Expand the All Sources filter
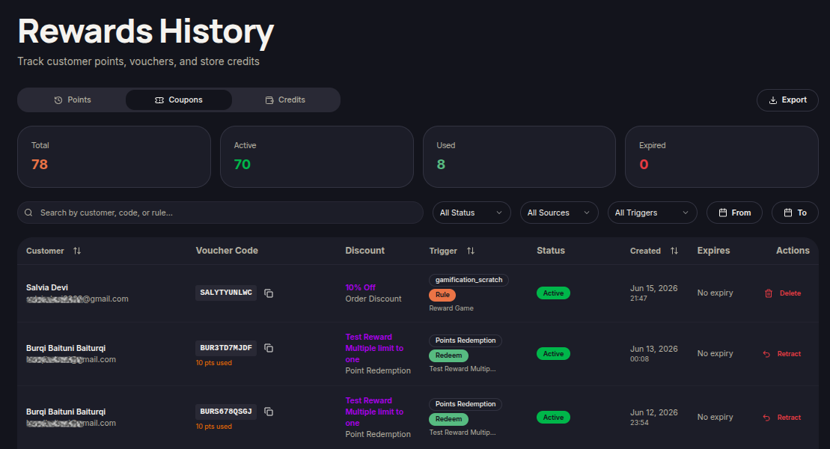This screenshot has height=449, width=830. point(559,213)
